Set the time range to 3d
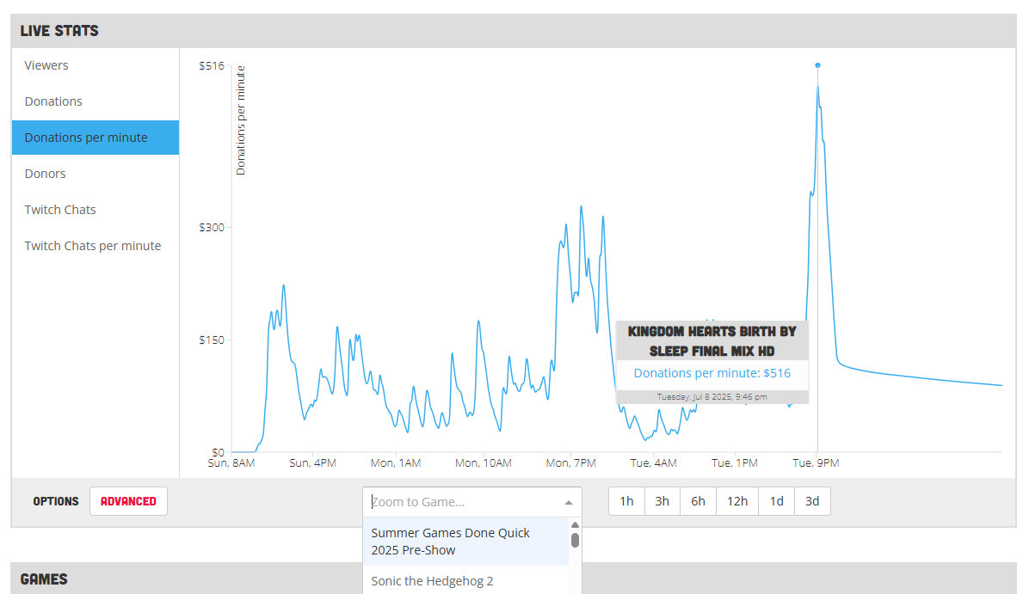Viewport: 1023px width, 594px height. [x=812, y=501]
